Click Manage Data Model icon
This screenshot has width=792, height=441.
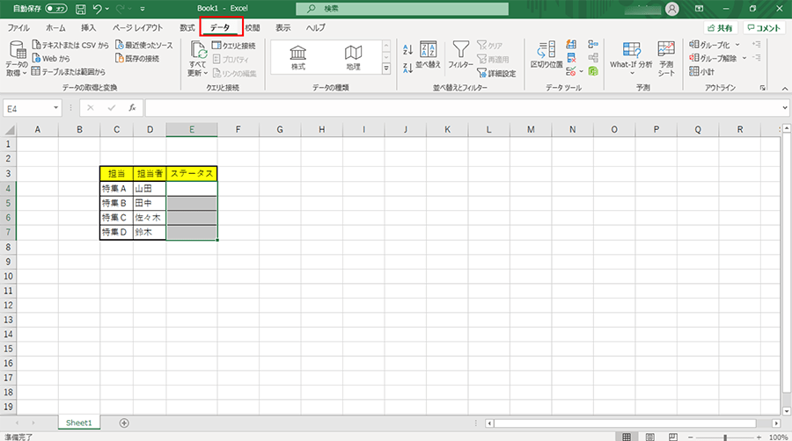[593, 71]
